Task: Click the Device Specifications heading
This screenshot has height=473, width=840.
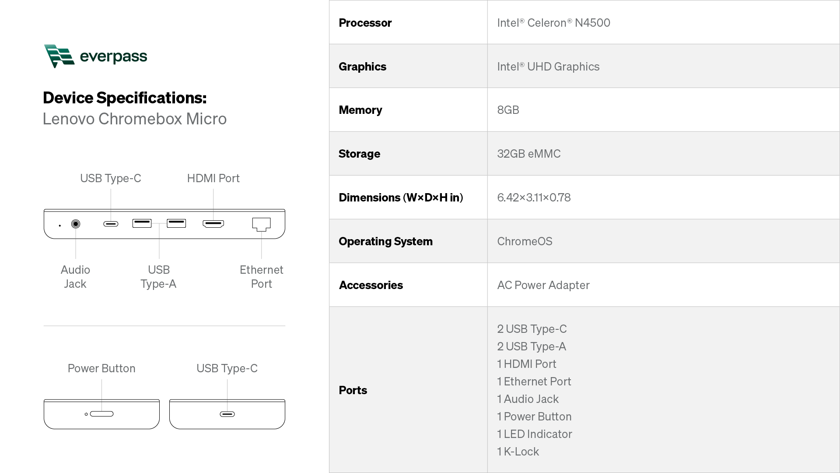Action: [125, 98]
